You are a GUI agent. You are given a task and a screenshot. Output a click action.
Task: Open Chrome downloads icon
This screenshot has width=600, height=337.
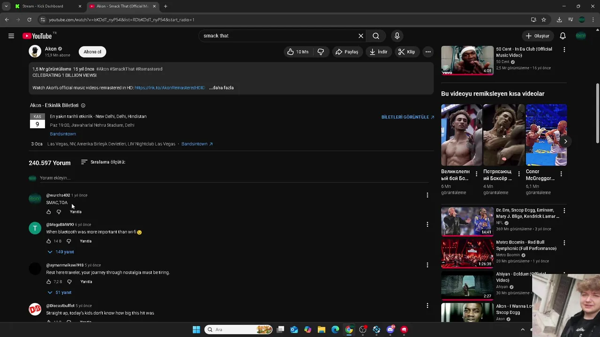pos(559,20)
